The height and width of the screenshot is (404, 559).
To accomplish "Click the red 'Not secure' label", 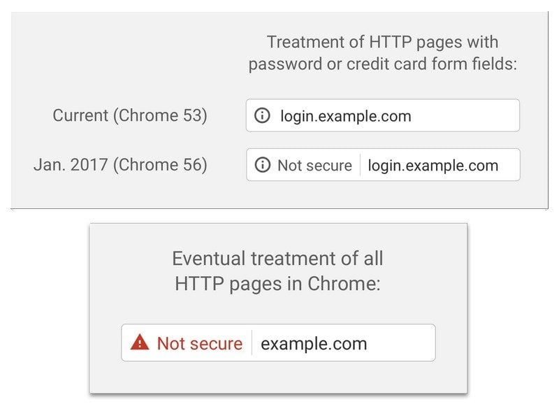I will [x=200, y=343].
